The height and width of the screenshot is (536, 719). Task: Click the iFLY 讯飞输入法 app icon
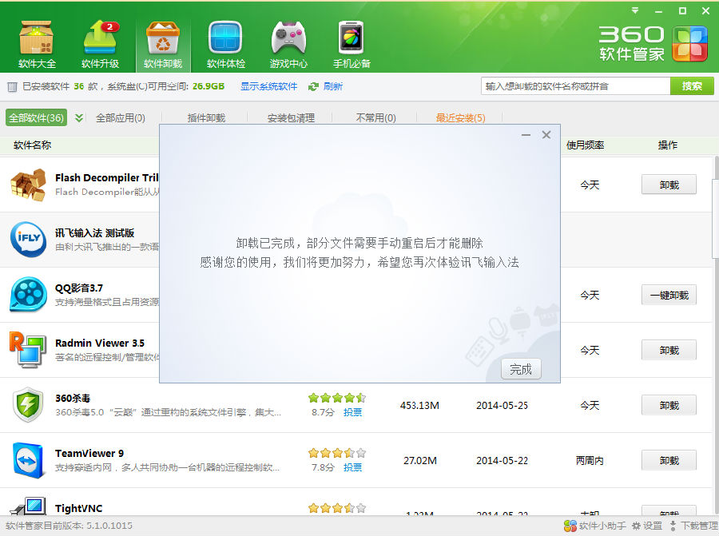pyautogui.click(x=28, y=239)
